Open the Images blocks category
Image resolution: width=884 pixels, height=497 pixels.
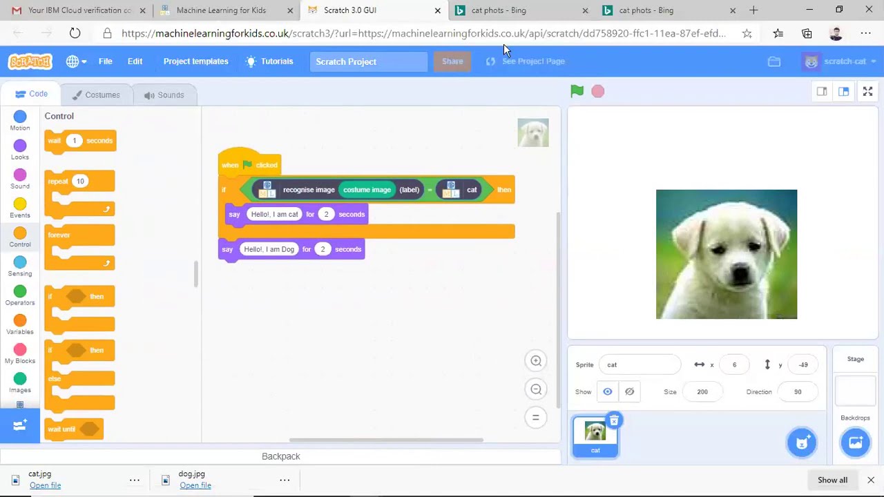click(x=20, y=382)
